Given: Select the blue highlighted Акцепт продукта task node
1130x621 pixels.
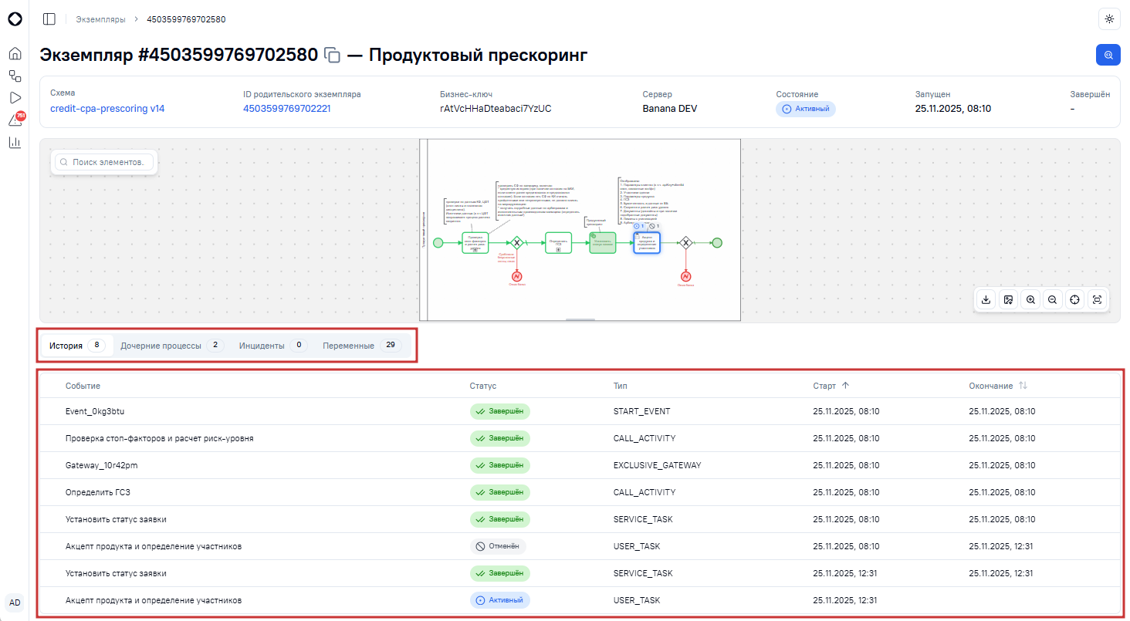Looking at the screenshot, I should click(647, 242).
